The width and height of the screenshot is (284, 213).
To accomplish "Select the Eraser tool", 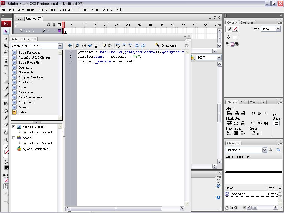I will (x=6, y=125).
